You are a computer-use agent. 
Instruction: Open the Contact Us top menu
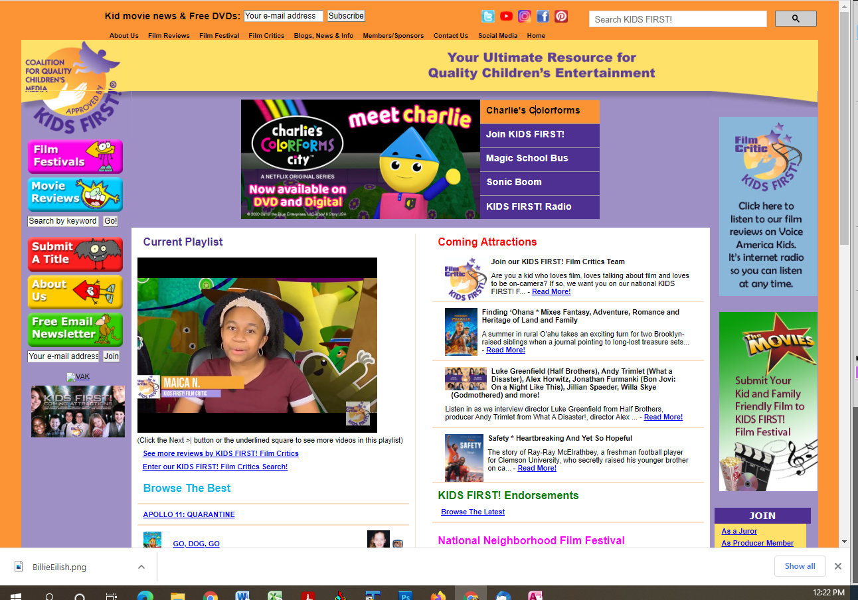(451, 36)
